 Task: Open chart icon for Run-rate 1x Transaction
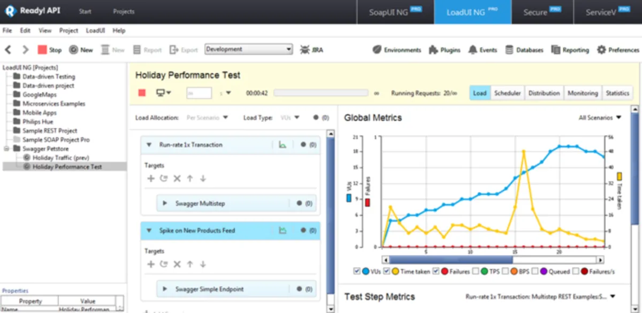[282, 145]
